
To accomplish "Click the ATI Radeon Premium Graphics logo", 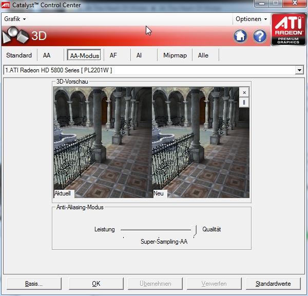I will click(288, 29).
